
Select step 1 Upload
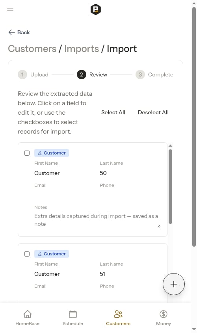click(33, 74)
